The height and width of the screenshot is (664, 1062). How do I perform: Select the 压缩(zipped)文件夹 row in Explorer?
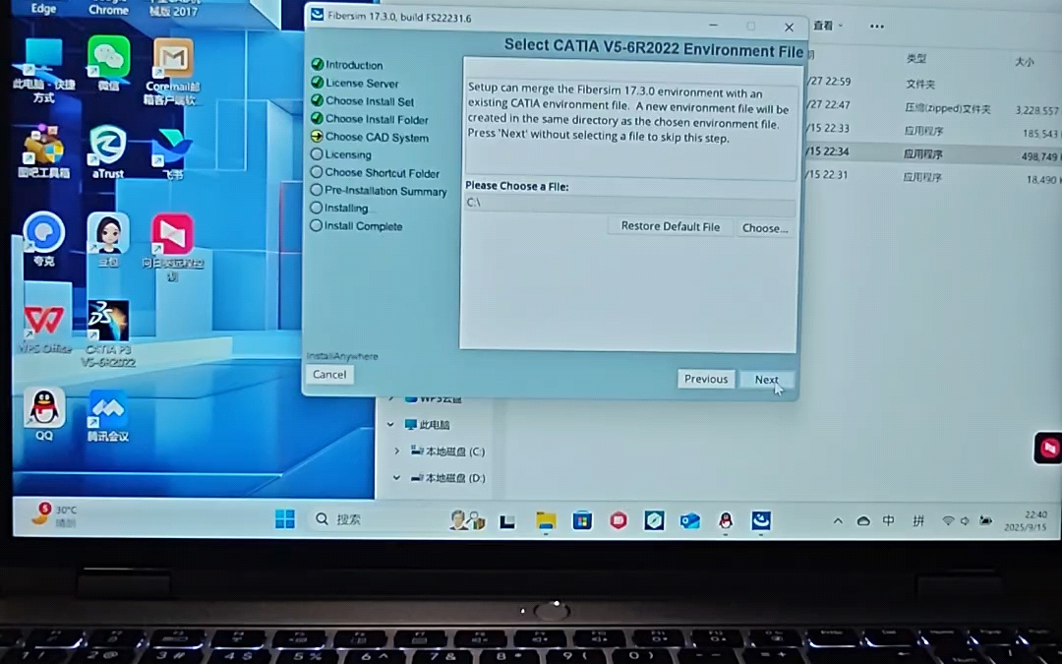coord(935,107)
